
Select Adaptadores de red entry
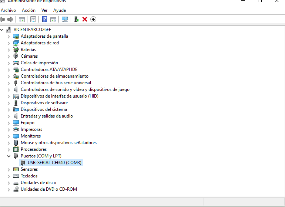40,43
